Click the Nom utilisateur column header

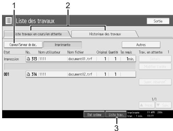point(49,52)
